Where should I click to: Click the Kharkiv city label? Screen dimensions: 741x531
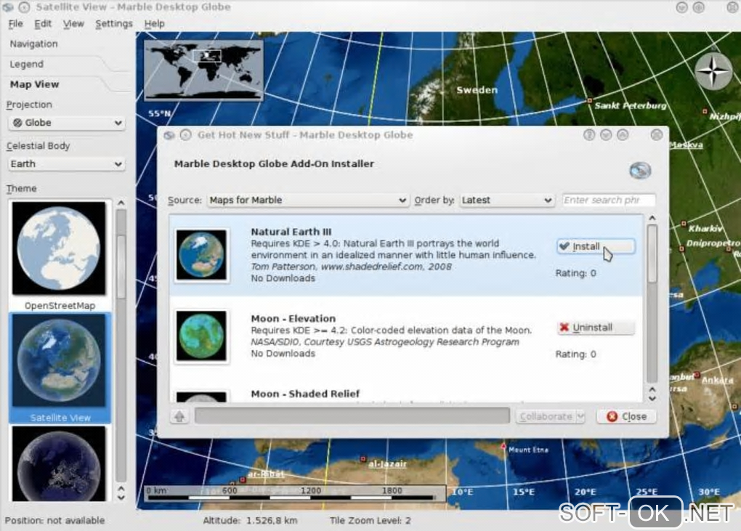click(705, 229)
